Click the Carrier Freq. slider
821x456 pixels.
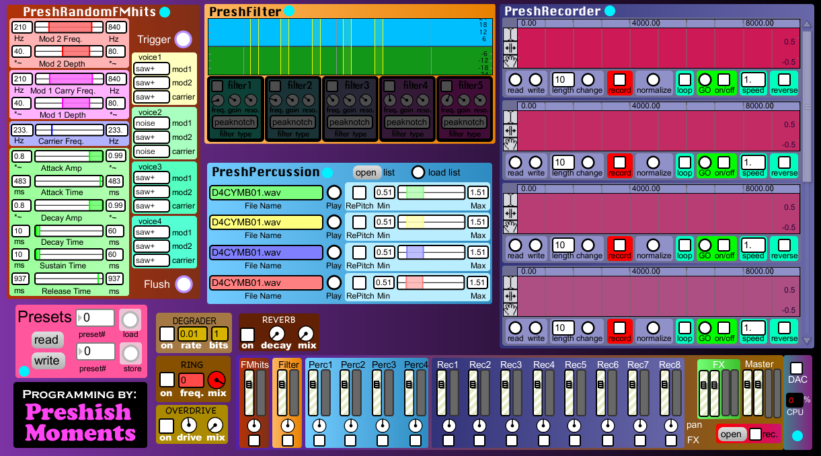coord(69,130)
